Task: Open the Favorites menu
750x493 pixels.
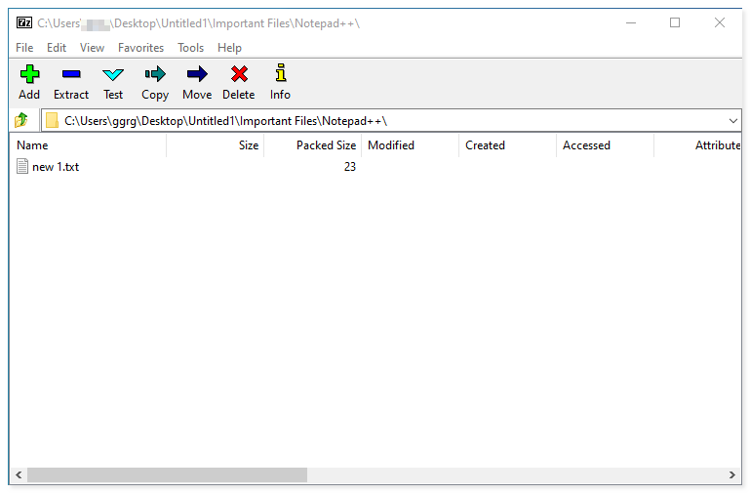Action: click(140, 48)
